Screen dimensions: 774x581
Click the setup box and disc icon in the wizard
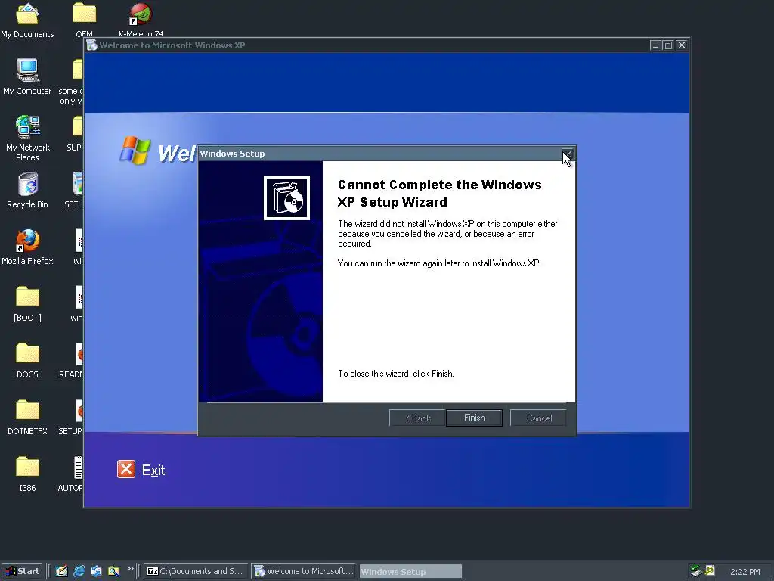(286, 197)
